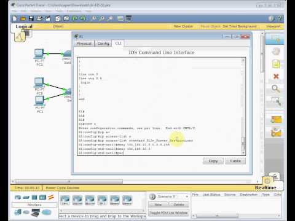Image resolution: width=295 pixels, height=221 pixels.
Task: Switch to Realtime mode tab
Action: click(265, 188)
